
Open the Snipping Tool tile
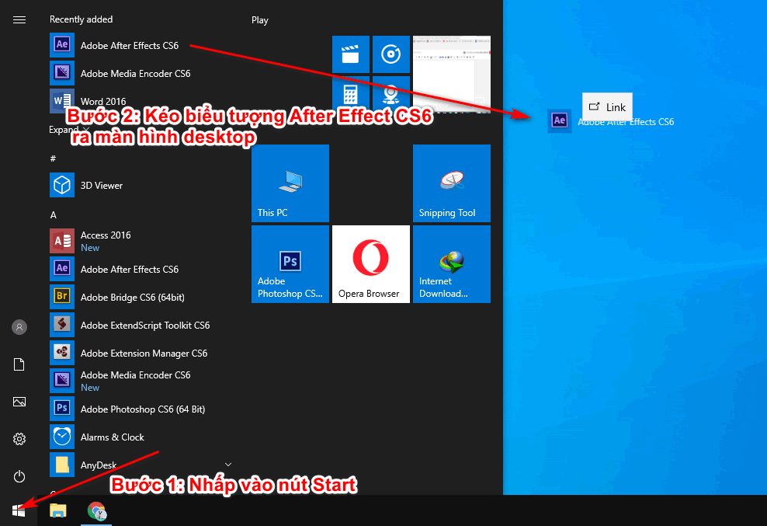tap(452, 183)
